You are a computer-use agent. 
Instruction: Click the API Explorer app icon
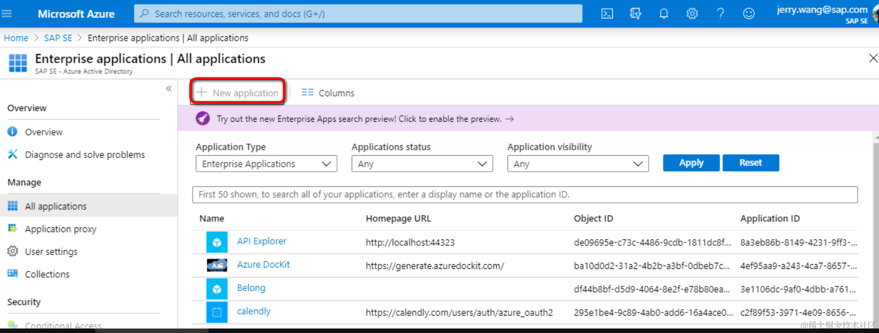click(217, 242)
